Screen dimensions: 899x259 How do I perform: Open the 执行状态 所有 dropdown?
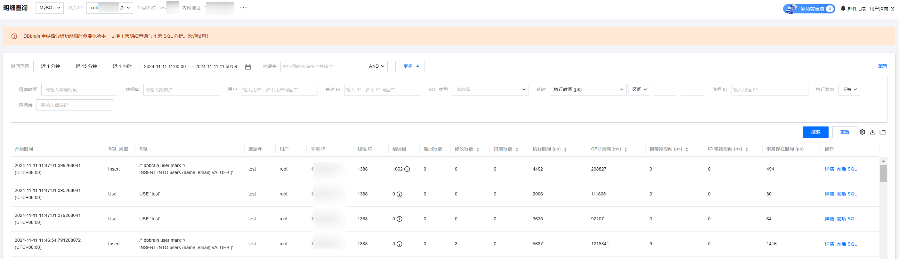[849, 90]
